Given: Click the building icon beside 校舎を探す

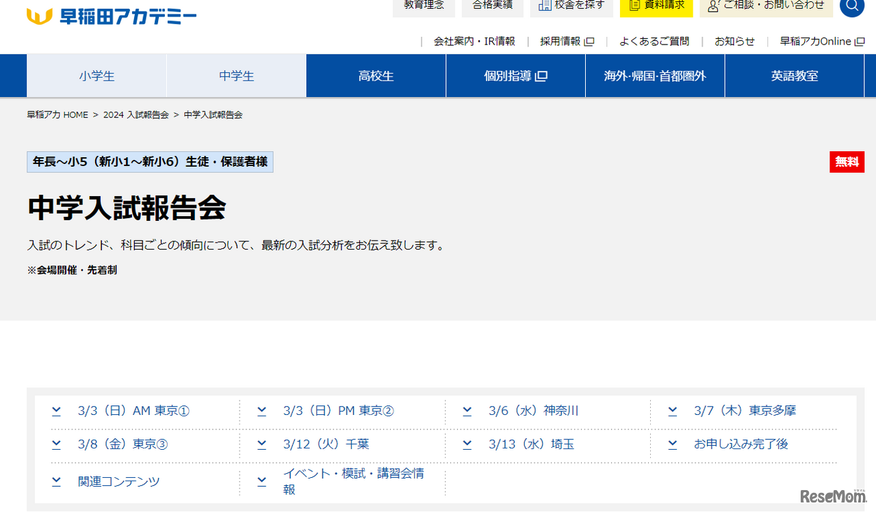Looking at the screenshot, I should tap(545, 5).
